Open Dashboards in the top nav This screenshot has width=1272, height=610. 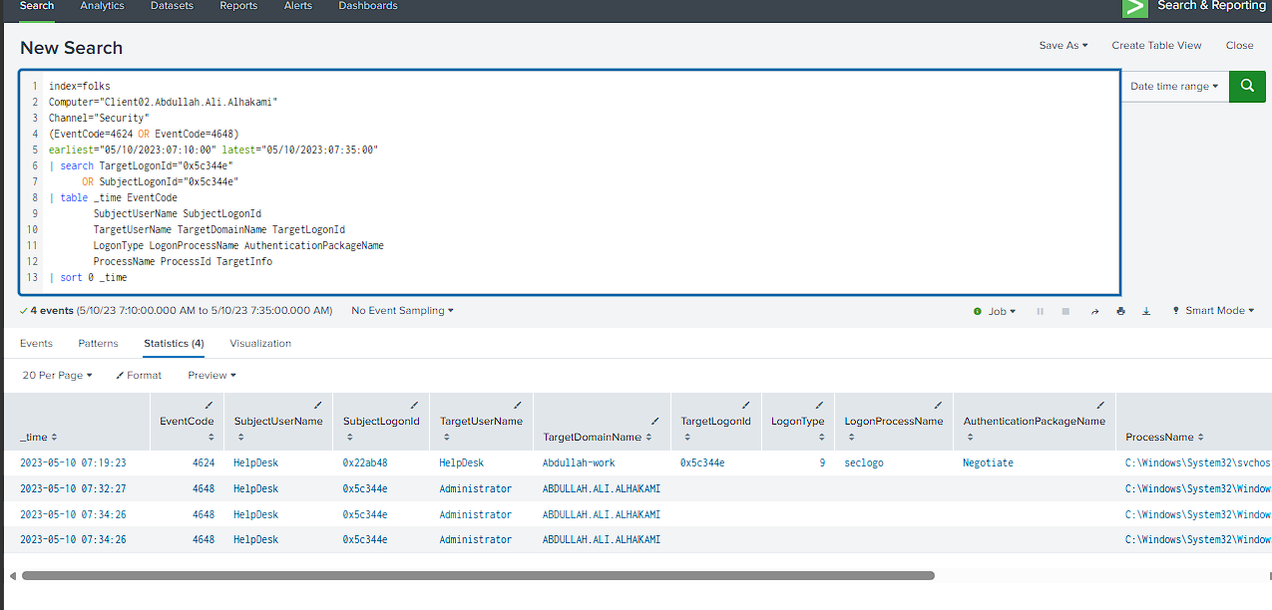(x=368, y=6)
